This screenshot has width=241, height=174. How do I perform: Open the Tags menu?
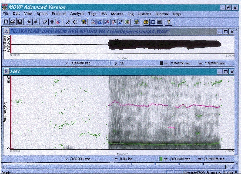[x=92, y=14]
